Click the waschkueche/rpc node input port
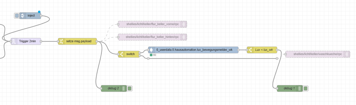 286,54
